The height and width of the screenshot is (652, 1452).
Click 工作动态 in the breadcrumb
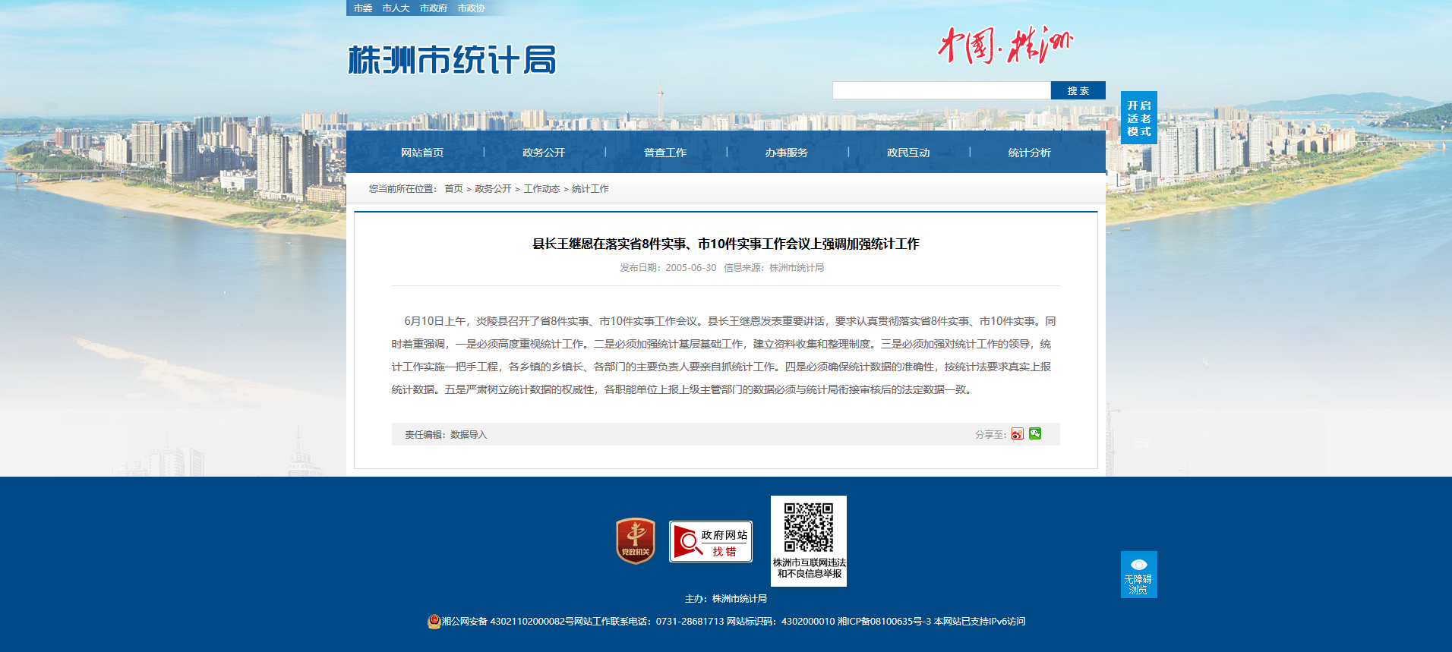click(541, 189)
